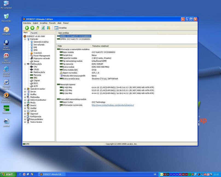Open the users icon in the toolbar

(48, 28)
